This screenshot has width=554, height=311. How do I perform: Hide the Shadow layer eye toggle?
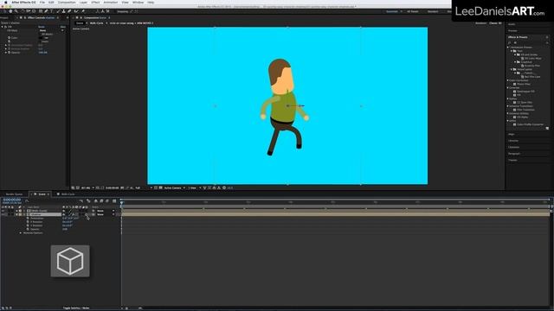point(3,214)
